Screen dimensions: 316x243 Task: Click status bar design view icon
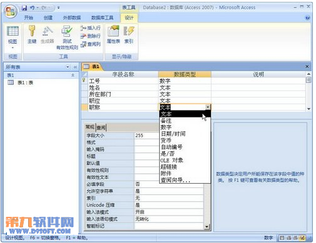coord(302,237)
